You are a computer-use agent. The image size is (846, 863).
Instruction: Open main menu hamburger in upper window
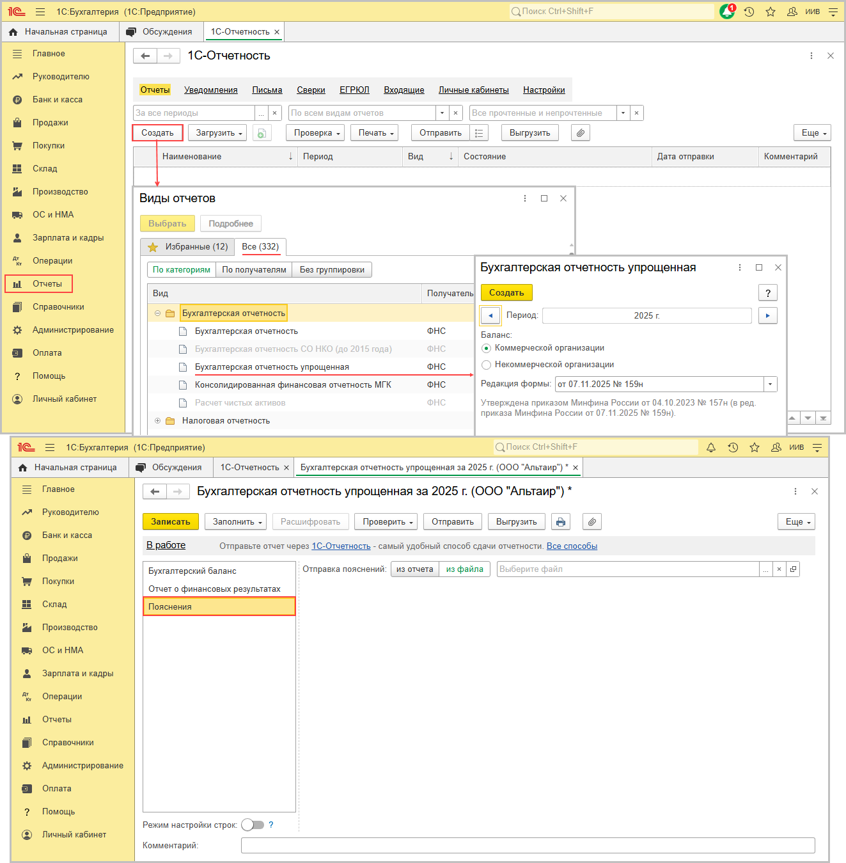coord(40,12)
